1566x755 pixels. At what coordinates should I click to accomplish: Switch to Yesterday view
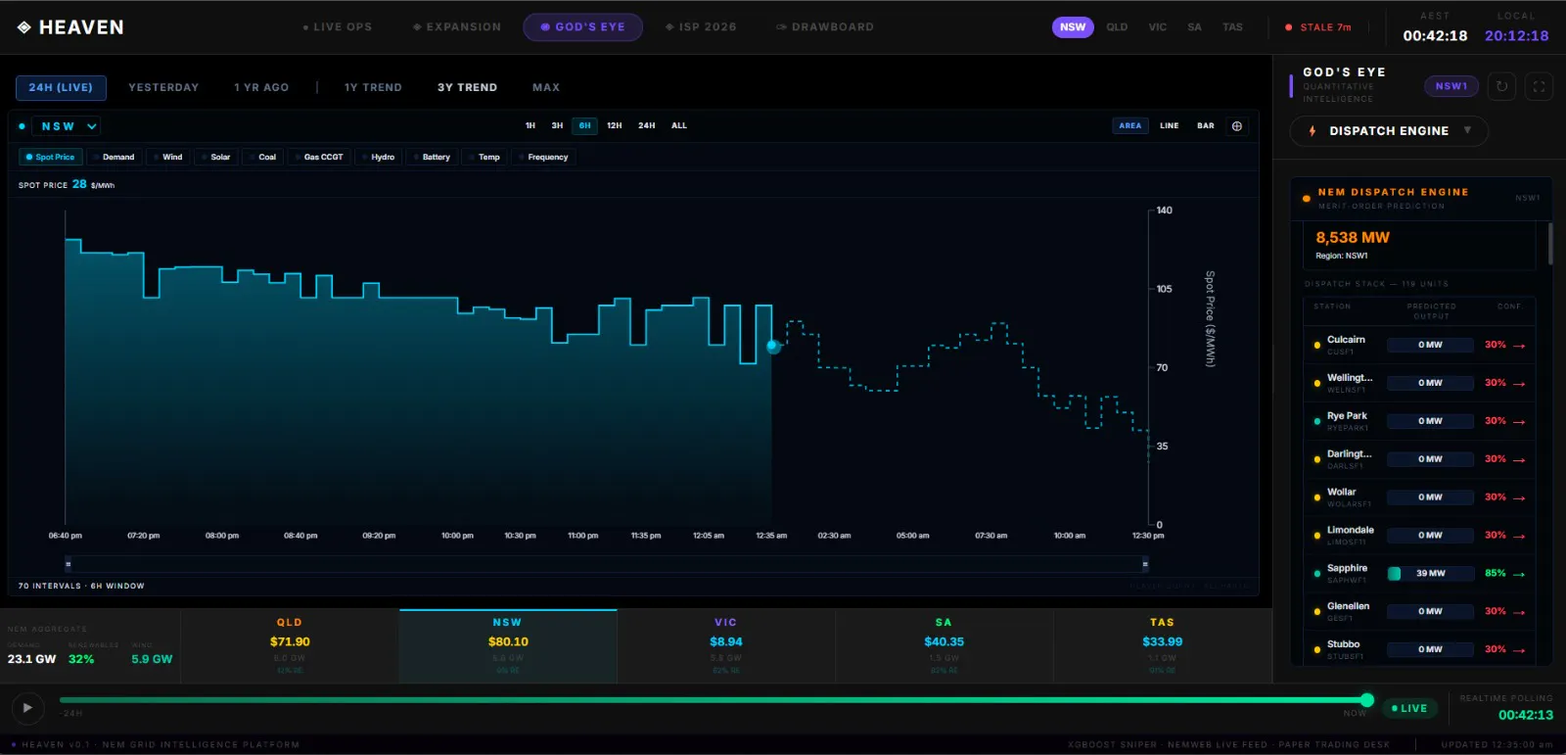163,88
